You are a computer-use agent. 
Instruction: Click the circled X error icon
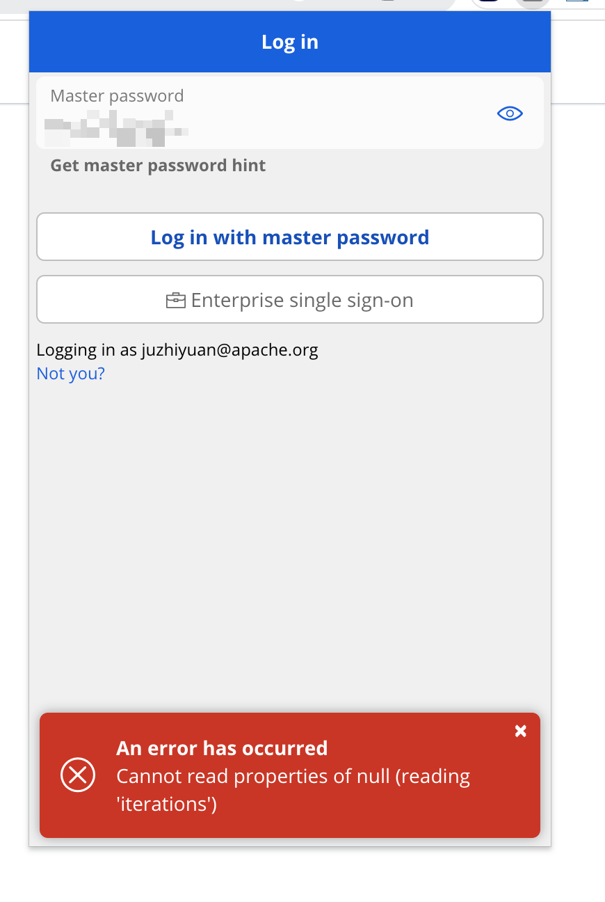78,775
